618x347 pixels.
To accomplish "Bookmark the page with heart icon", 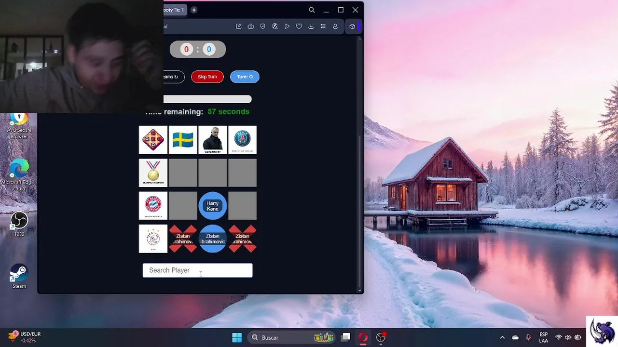I will coord(299,27).
